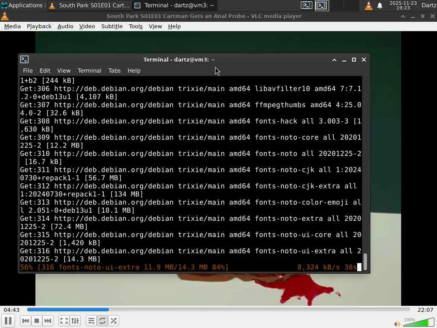Shade VLC window with up-arrow button
The height and width of the screenshot is (328, 437).
[403, 16]
